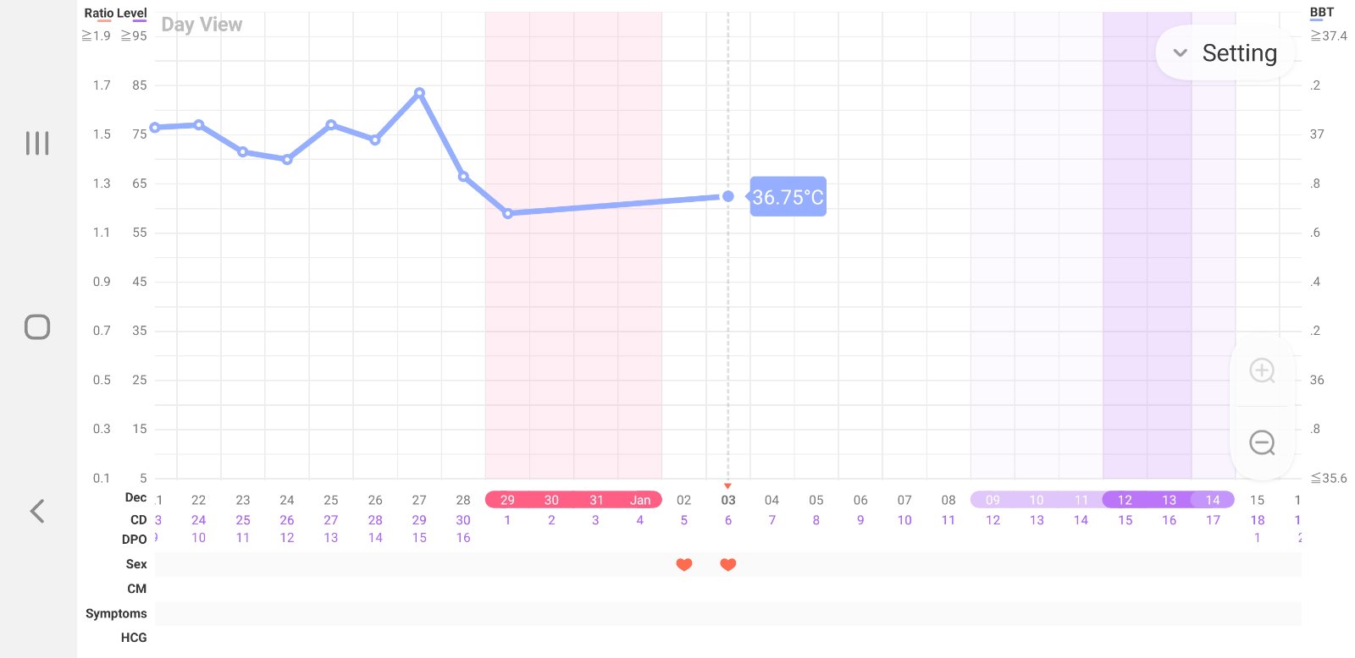Open Android recent apps button
The image size is (1355, 658).
click(x=37, y=143)
